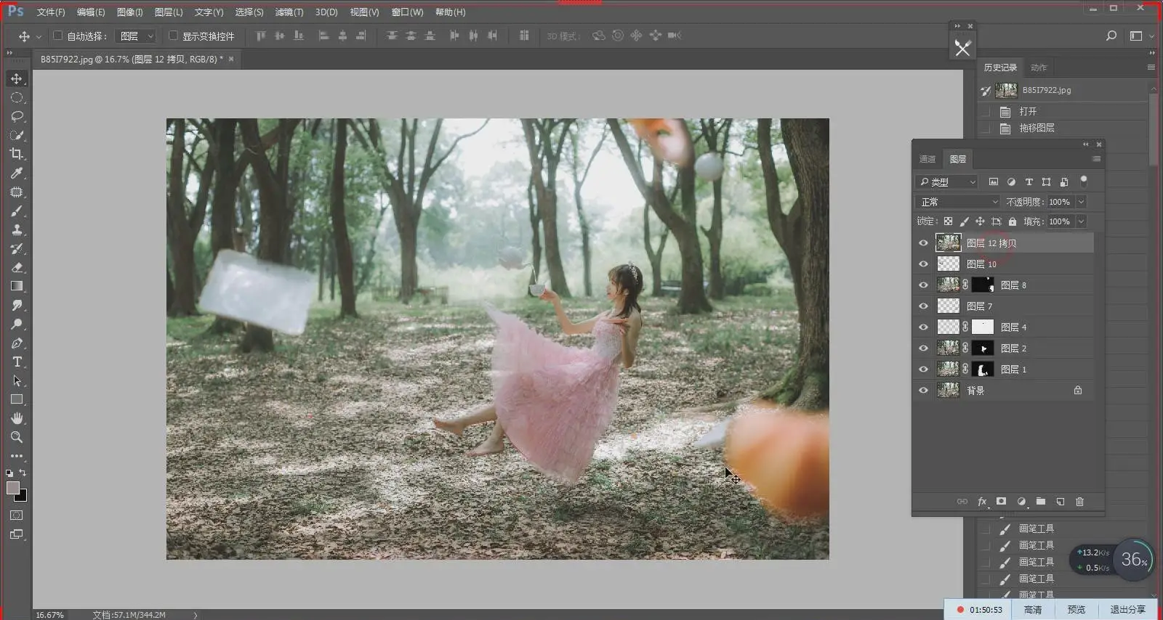Select the Elliptical Marquee tool
The width and height of the screenshot is (1163, 620).
tap(17, 97)
